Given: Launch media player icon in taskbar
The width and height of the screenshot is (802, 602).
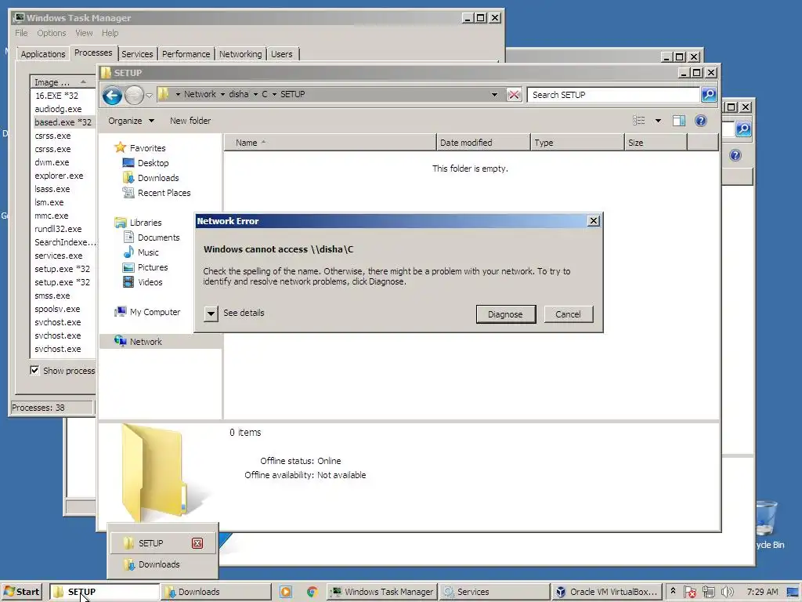Looking at the screenshot, I should click(x=286, y=592).
